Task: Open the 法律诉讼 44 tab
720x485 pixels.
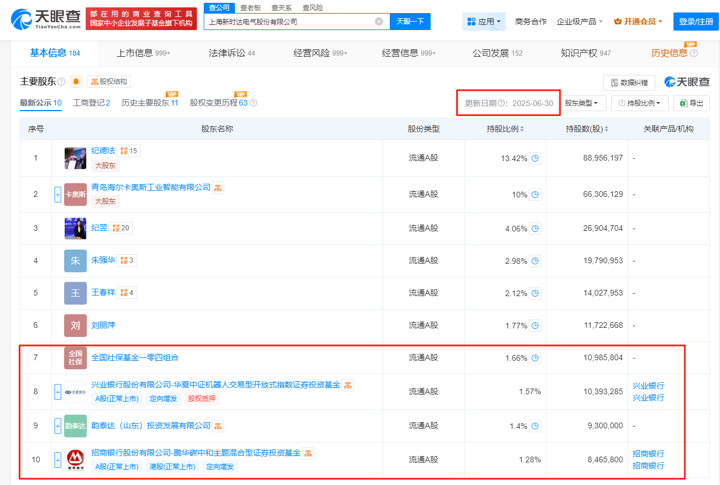Action: pos(232,53)
